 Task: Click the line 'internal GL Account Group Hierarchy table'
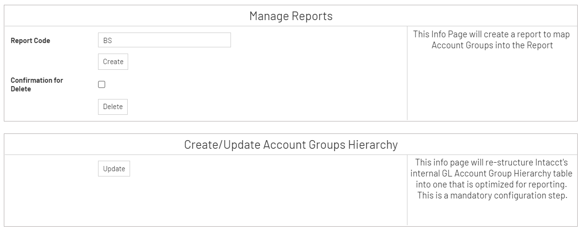[x=492, y=173]
